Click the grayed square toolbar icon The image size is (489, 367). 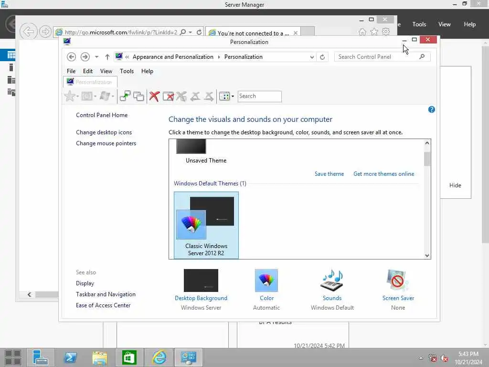click(87, 96)
